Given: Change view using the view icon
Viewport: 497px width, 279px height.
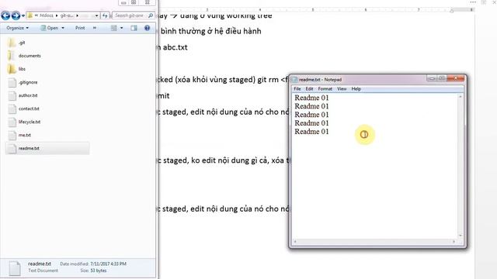Looking at the screenshot, I should point(114,28).
